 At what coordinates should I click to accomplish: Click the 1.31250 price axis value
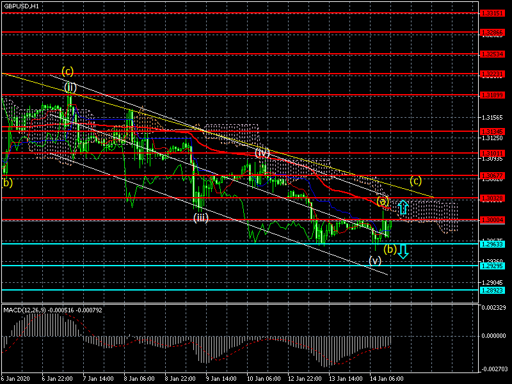point(493,138)
